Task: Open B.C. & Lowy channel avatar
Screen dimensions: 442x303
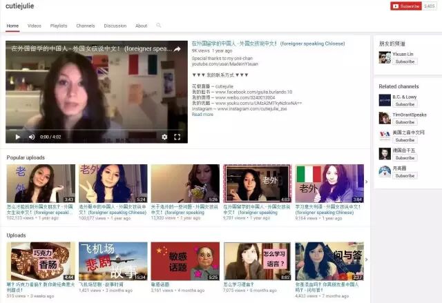Action: (x=385, y=100)
